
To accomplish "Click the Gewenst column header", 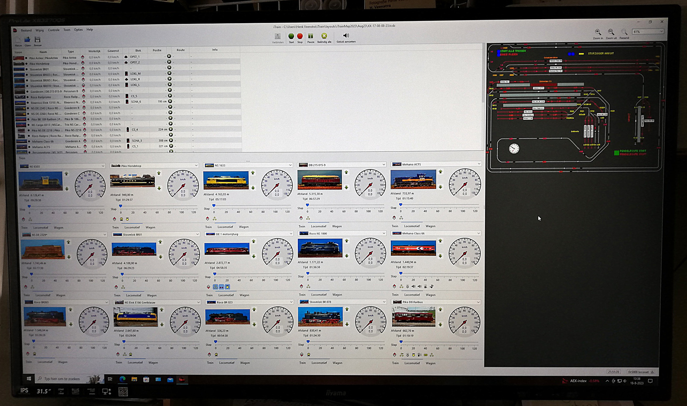I will coord(113,51).
